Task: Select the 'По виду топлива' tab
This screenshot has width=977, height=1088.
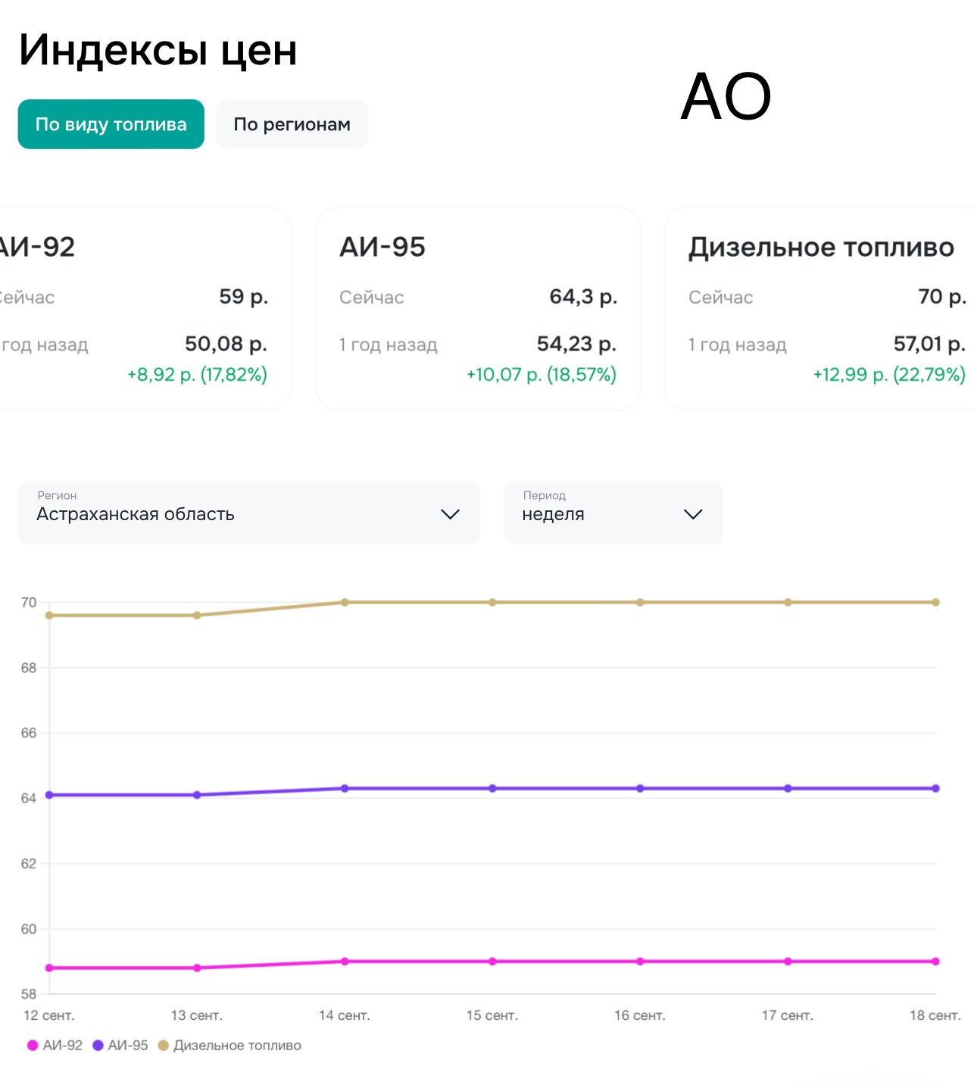Action: pyautogui.click(x=111, y=124)
